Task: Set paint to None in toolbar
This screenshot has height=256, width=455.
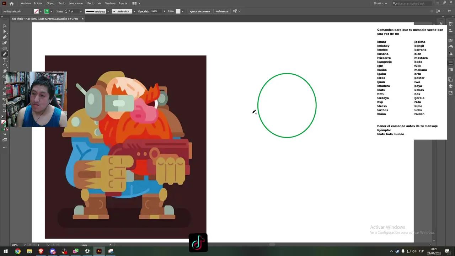Action: click(6, 129)
